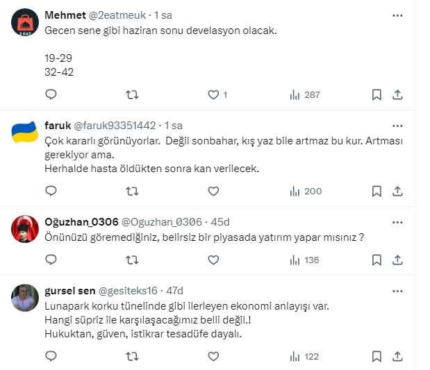Open more options on gursel sen's tweet
The image size is (430, 370).
click(397, 291)
